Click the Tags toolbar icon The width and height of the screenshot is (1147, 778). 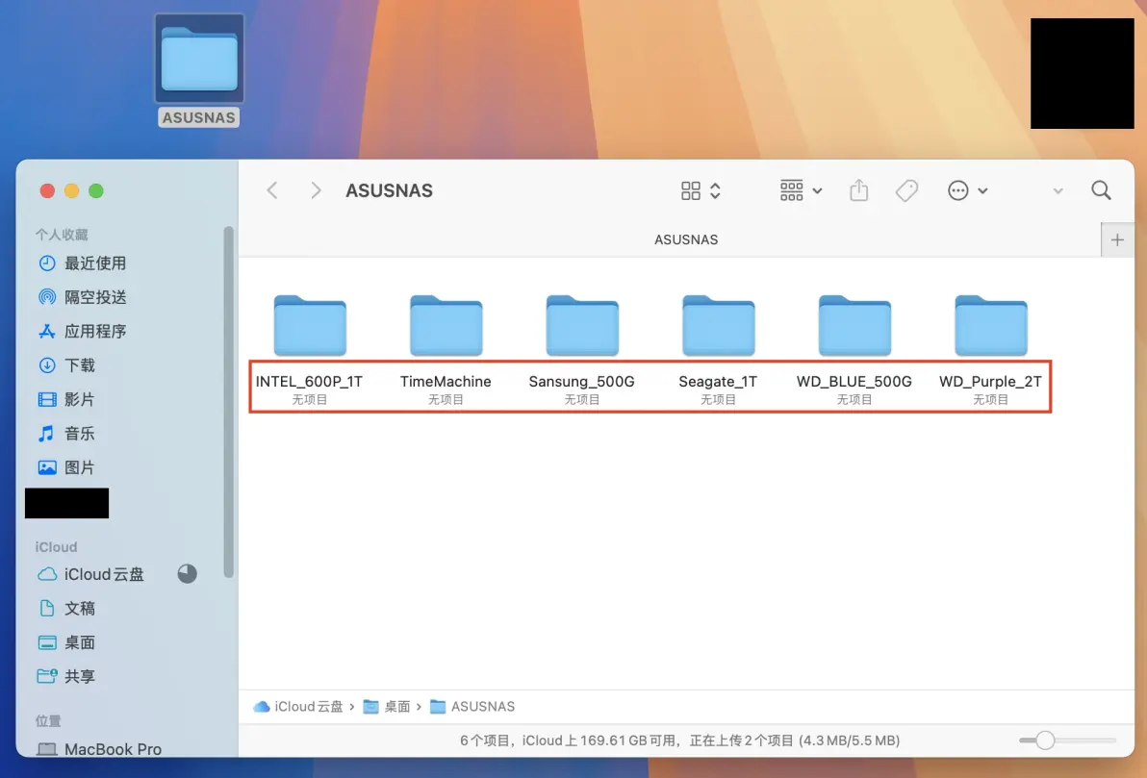tap(906, 190)
